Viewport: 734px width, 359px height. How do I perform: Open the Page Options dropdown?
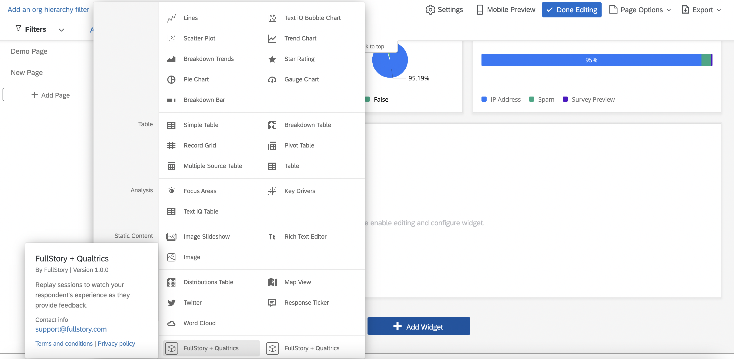[x=640, y=9]
